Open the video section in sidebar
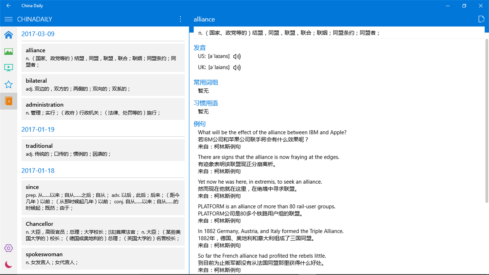The image size is (489, 275). point(8,68)
